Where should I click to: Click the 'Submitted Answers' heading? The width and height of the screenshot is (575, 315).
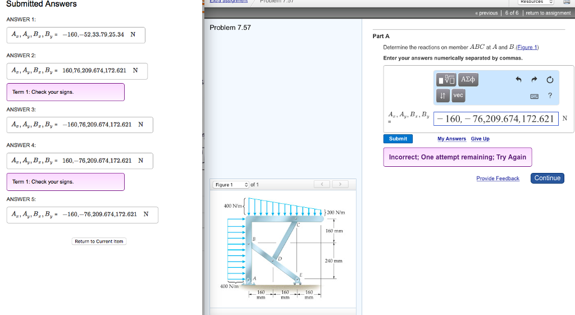click(42, 4)
